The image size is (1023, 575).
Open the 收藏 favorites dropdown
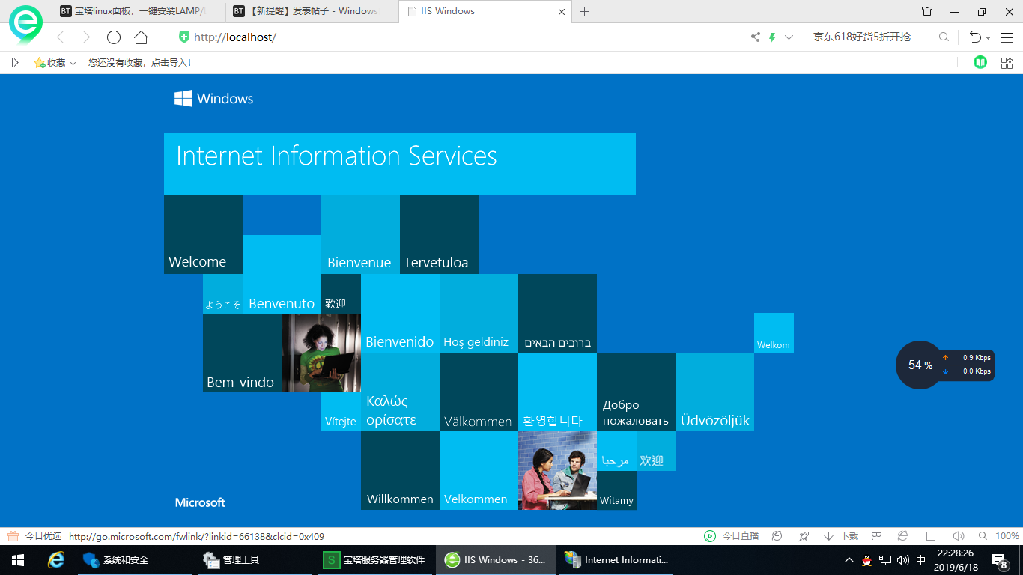point(55,63)
